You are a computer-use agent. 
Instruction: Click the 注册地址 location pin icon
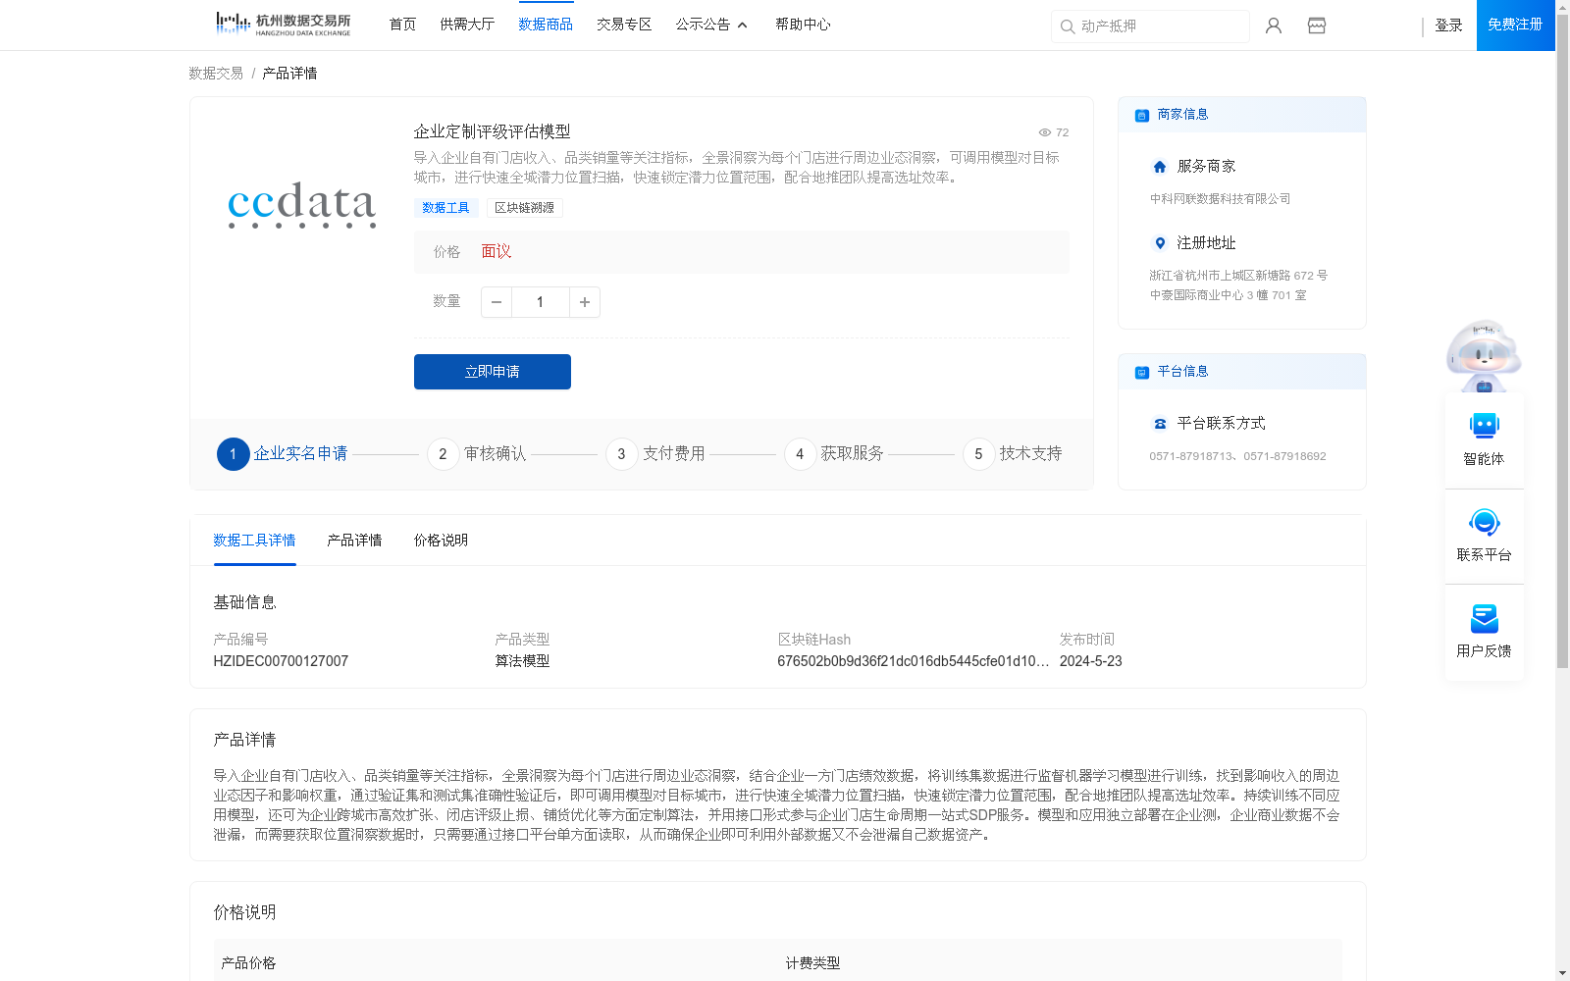tap(1160, 243)
